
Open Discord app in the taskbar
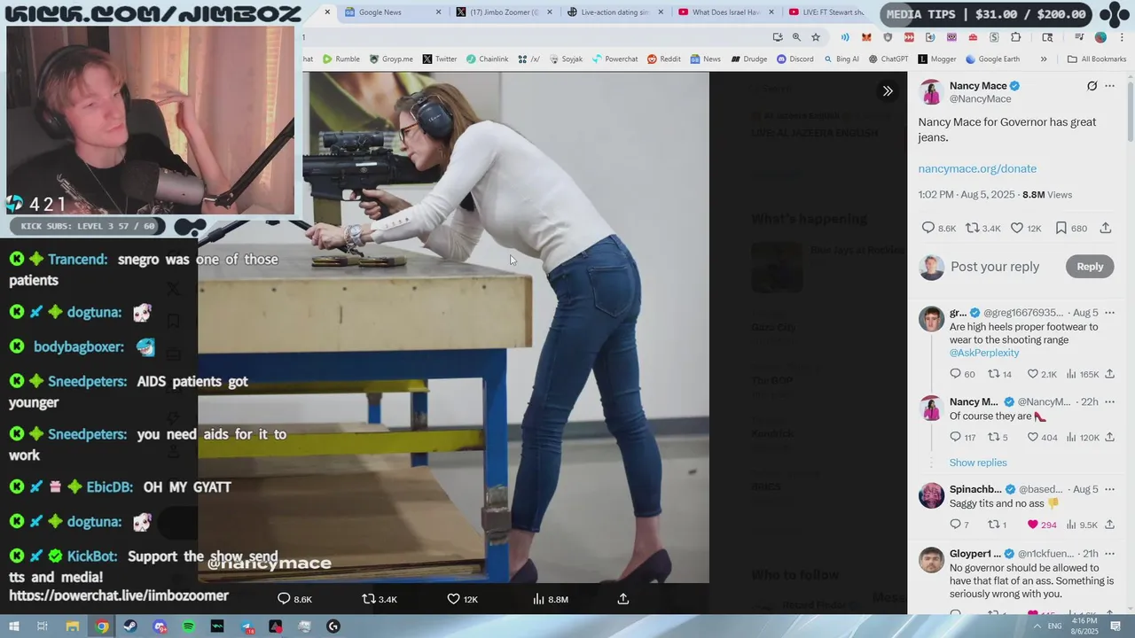click(x=160, y=626)
